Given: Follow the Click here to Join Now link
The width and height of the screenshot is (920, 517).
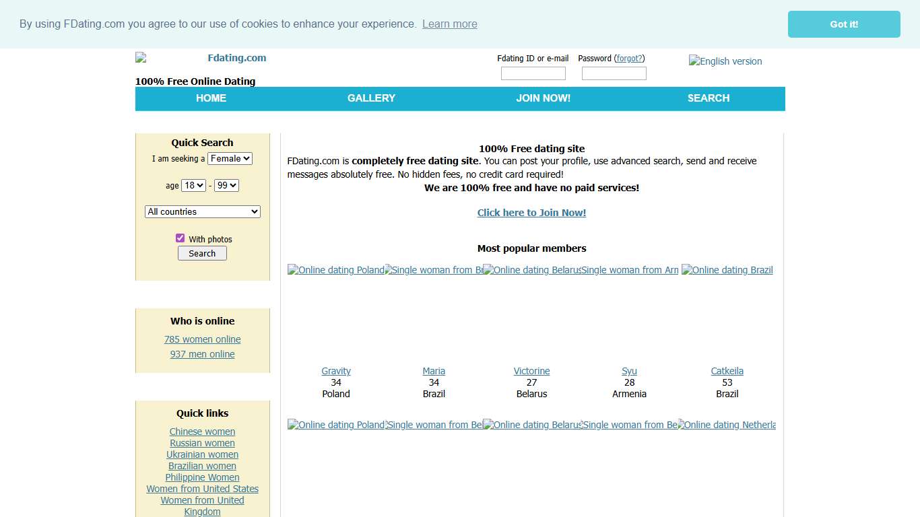Looking at the screenshot, I should [531, 213].
